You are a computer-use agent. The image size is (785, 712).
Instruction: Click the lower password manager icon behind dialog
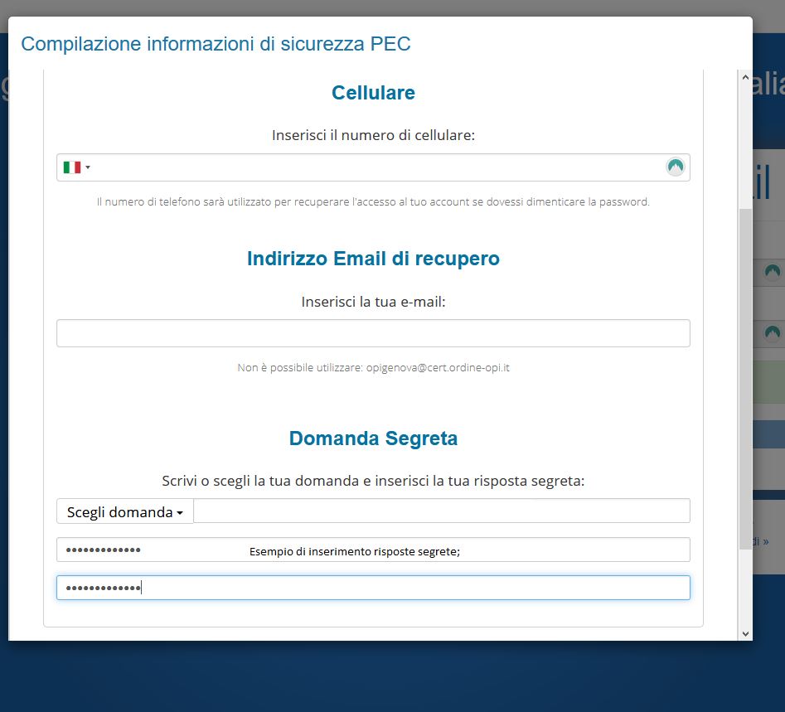(x=772, y=333)
